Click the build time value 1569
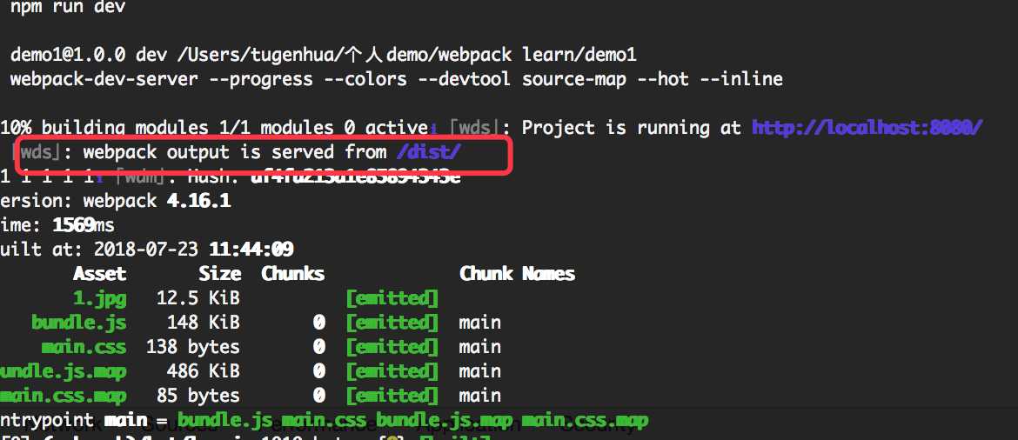The height and width of the screenshot is (440, 1018). click(73, 225)
